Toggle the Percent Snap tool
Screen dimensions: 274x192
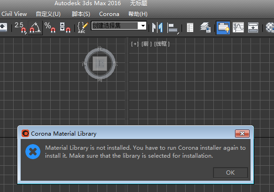point(50,27)
